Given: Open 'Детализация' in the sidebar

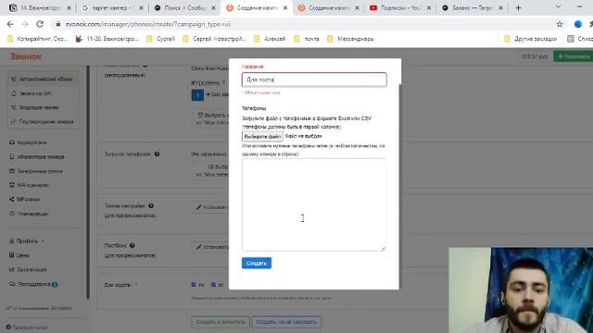Looking at the screenshot, I should 28,269.
